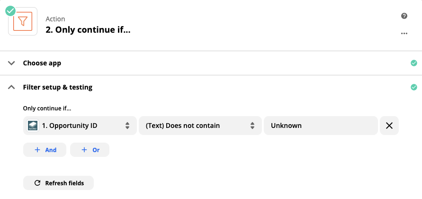Click the circular arrow refresh icon
Screen dimensions: 422x199
click(x=37, y=183)
